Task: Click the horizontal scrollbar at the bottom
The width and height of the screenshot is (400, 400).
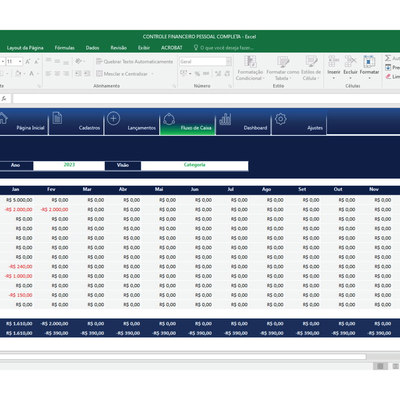Action: [183, 357]
